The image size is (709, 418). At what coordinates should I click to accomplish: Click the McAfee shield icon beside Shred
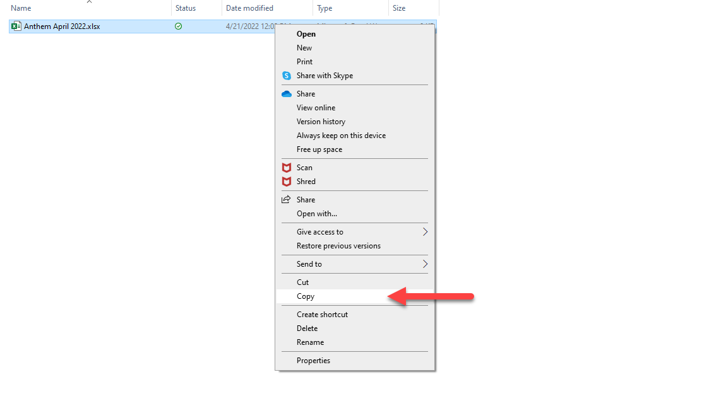[x=287, y=182]
